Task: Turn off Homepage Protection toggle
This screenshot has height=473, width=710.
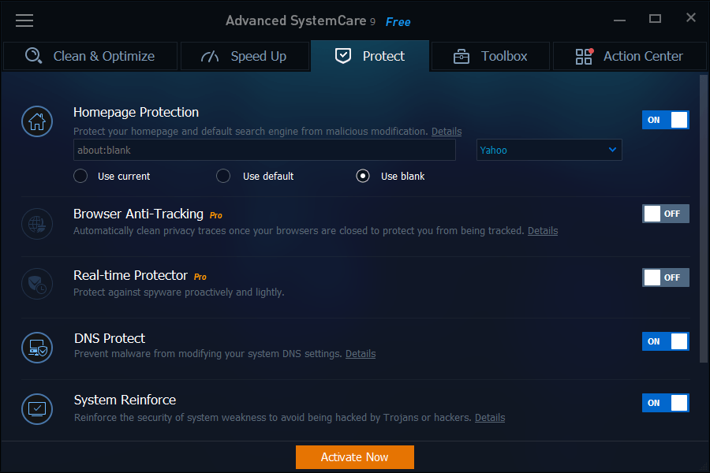Action: (666, 120)
